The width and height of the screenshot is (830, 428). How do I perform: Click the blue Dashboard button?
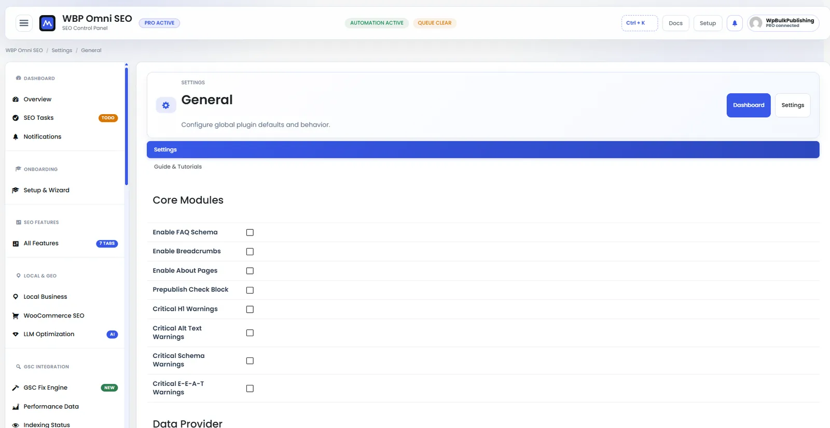(x=749, y=105)
